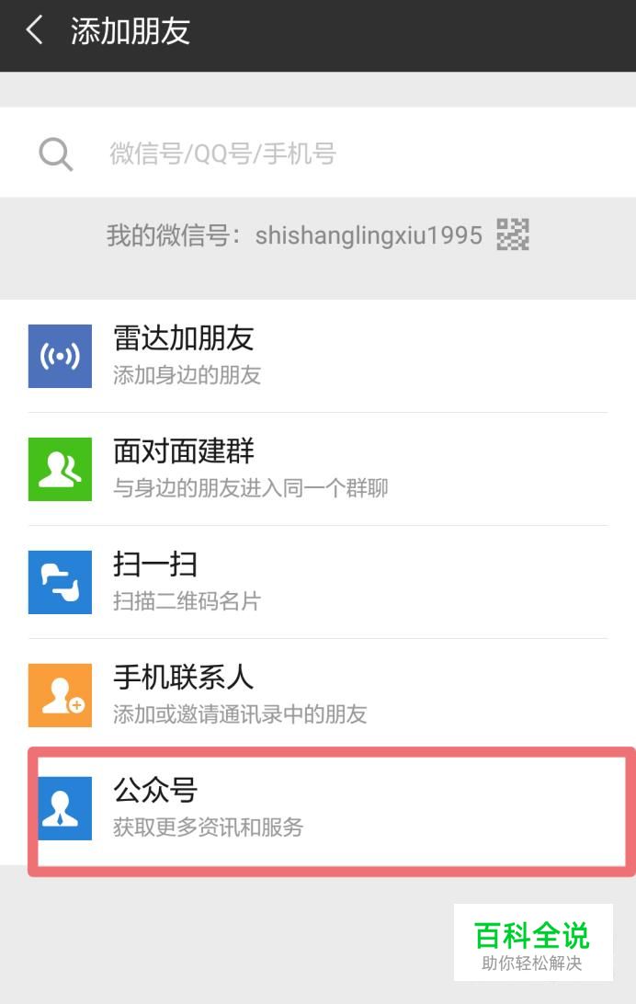This screenshot has height=1004, width=636.
Task: Tap the orange contact-plus icon
Action: tap(60, 695)
